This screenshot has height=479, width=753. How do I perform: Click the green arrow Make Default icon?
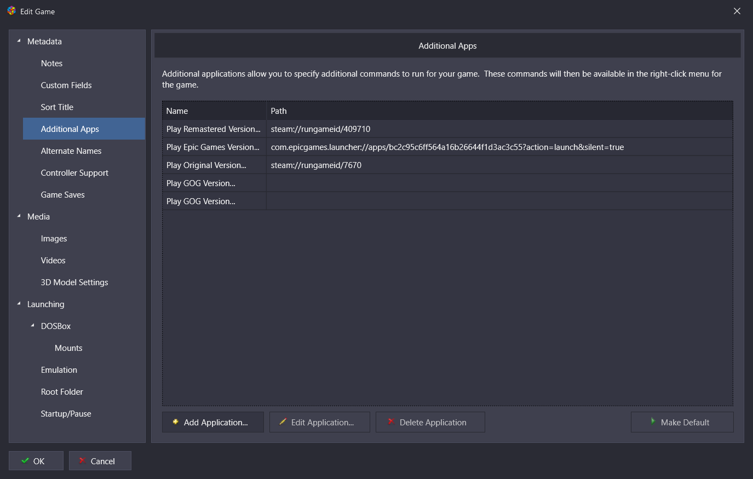click(x=653, y=422)
